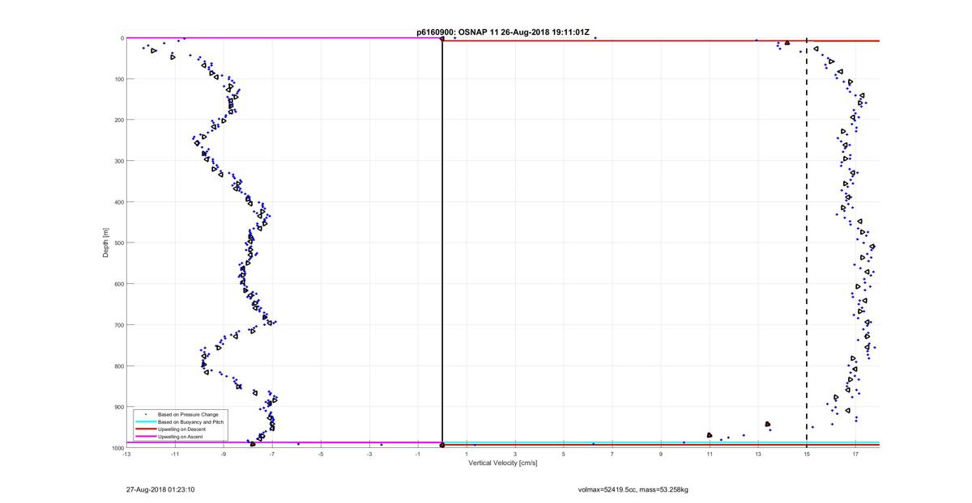Click the '200' depth tick label

click(x=117, y=120)
